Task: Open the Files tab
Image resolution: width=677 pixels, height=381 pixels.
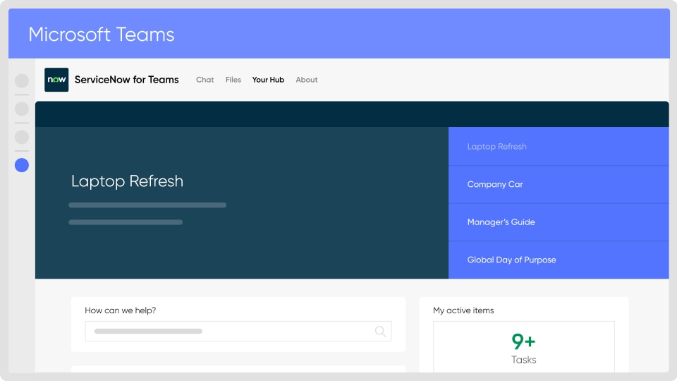Action: pyautogui.click(x=233, y=80)
